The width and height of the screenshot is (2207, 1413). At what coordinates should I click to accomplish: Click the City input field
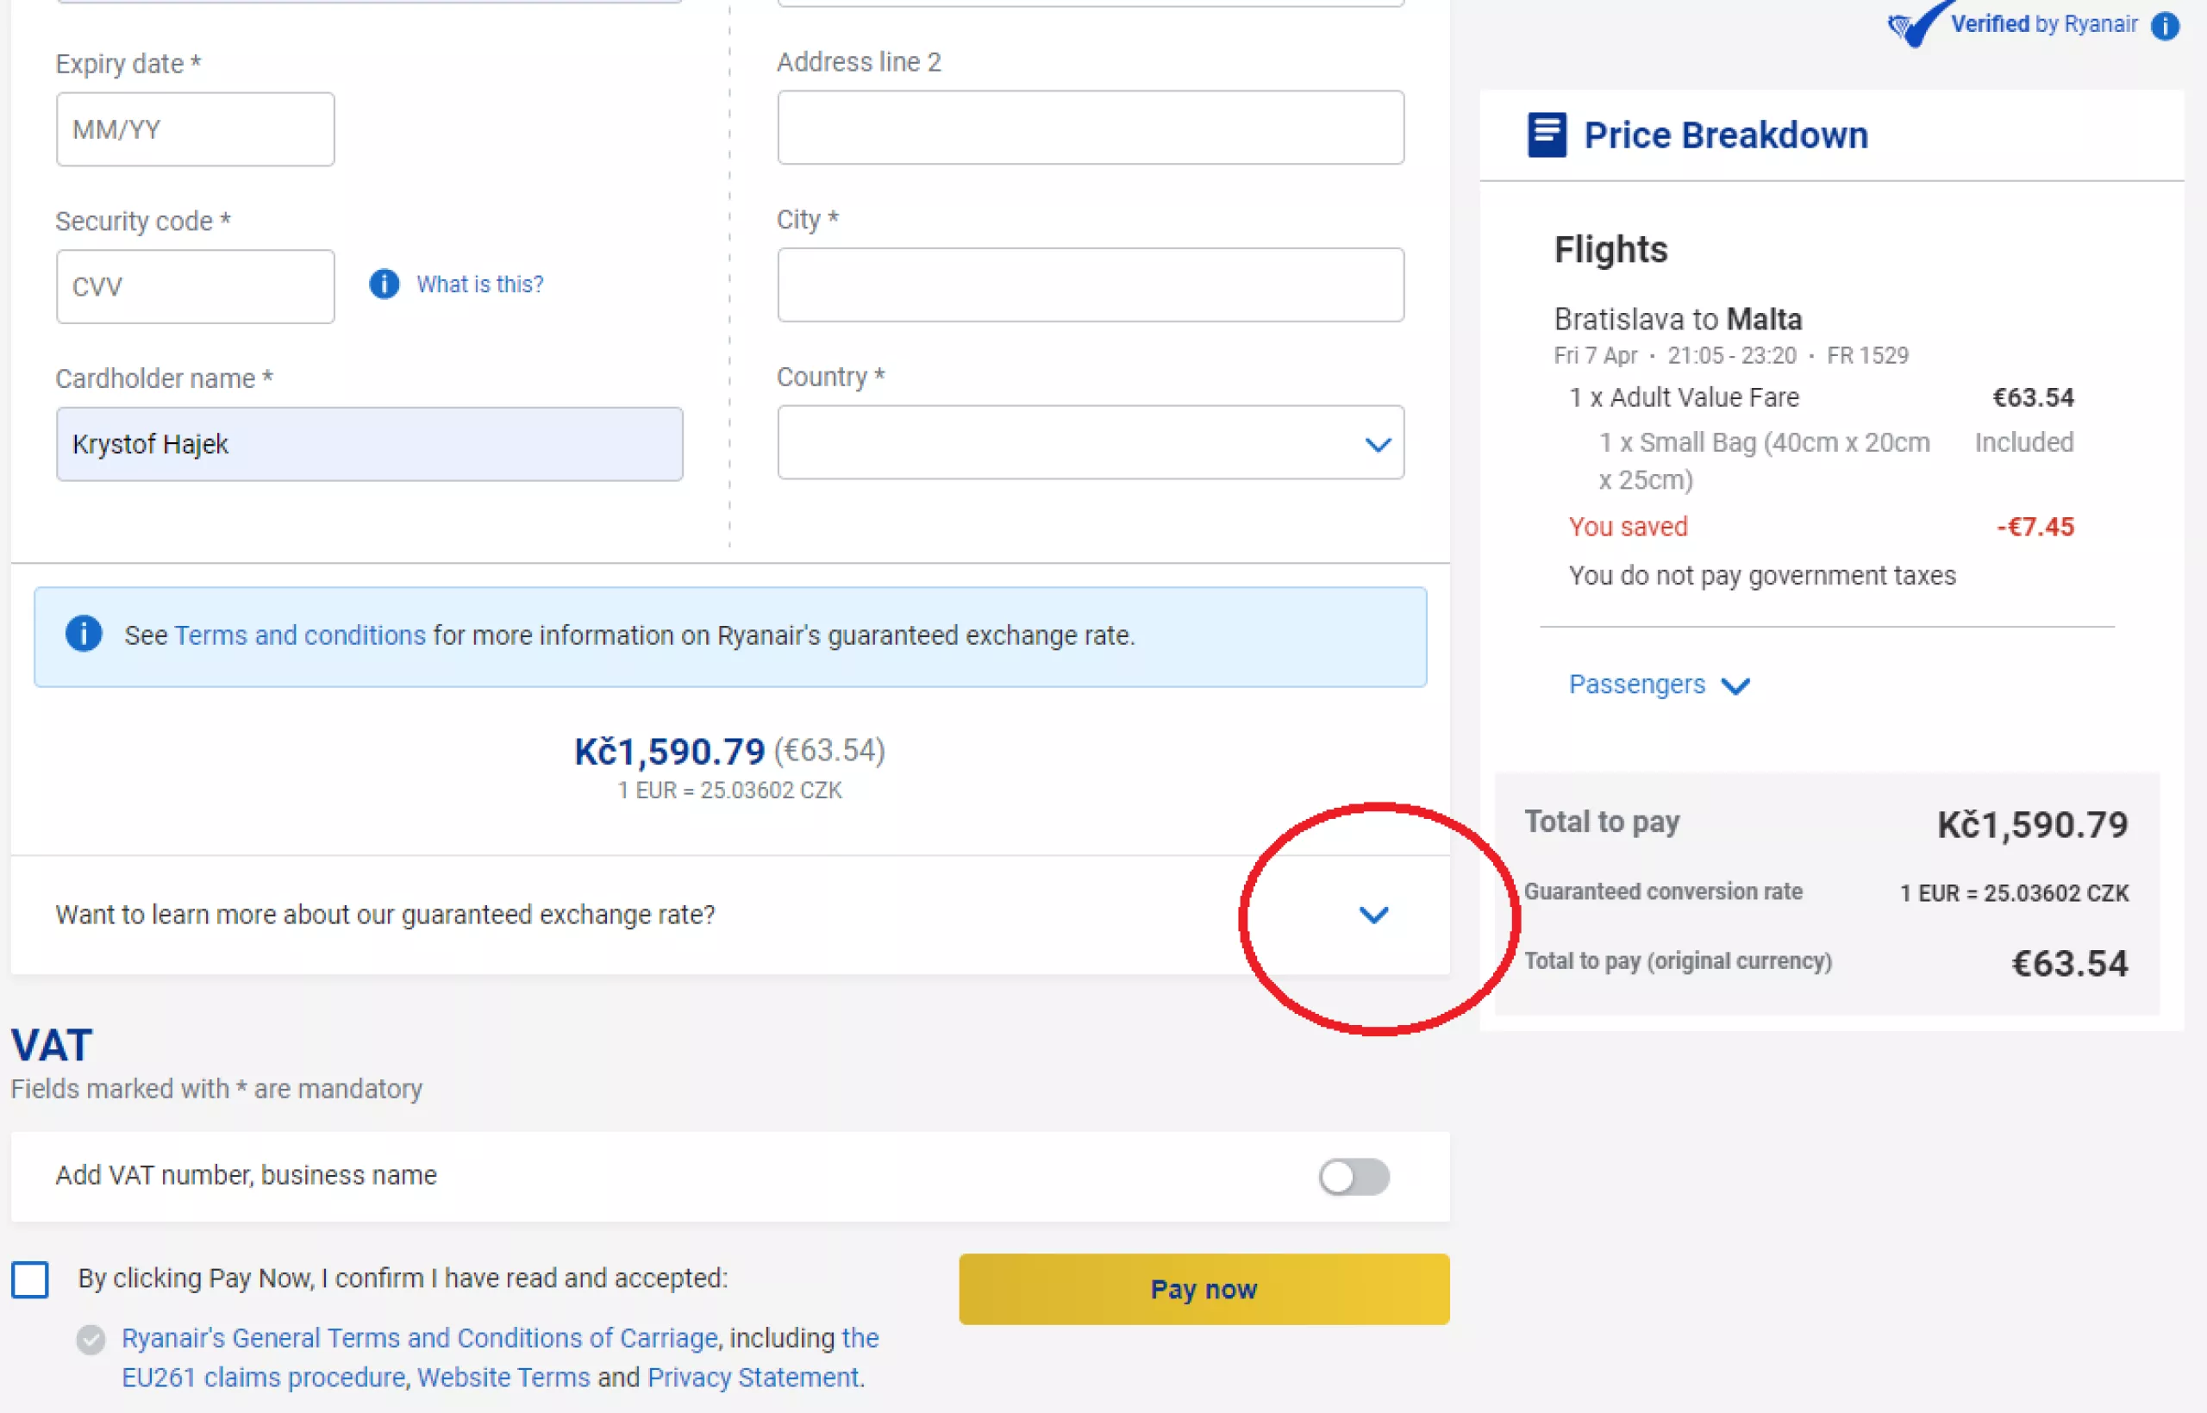[x=1091, y=284]
